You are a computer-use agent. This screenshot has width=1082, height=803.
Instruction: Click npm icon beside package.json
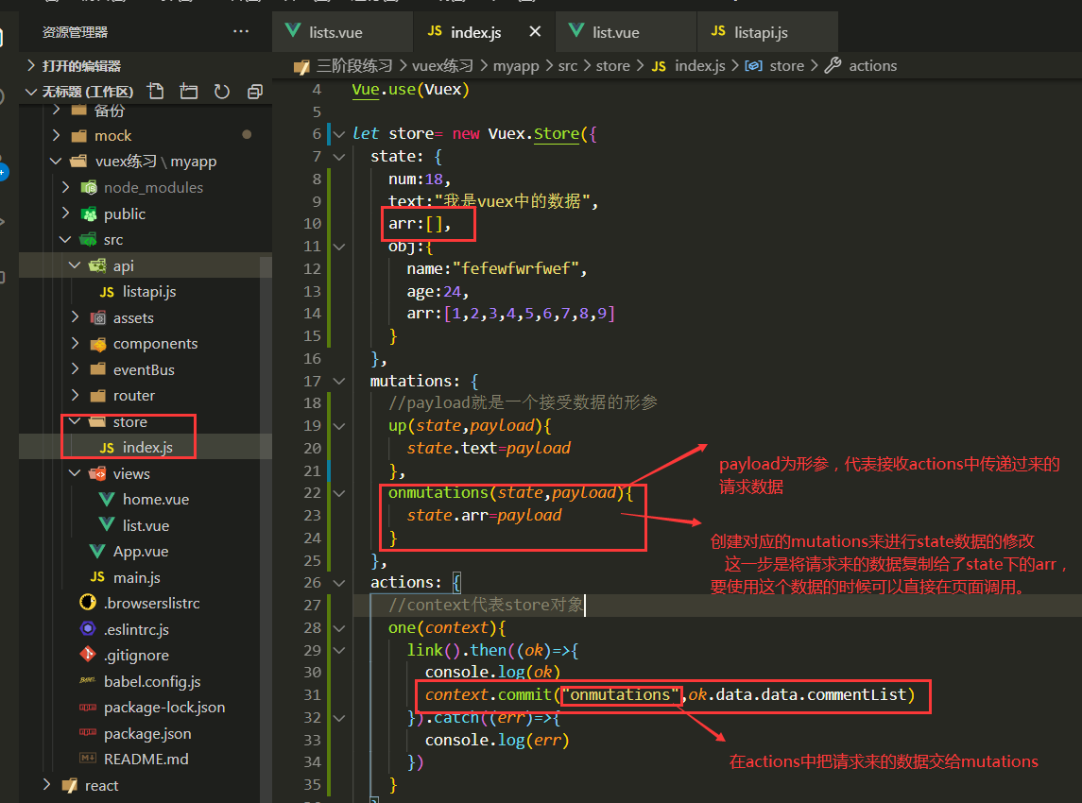coord(88,733)
